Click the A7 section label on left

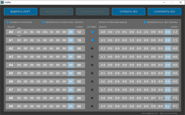11,90
